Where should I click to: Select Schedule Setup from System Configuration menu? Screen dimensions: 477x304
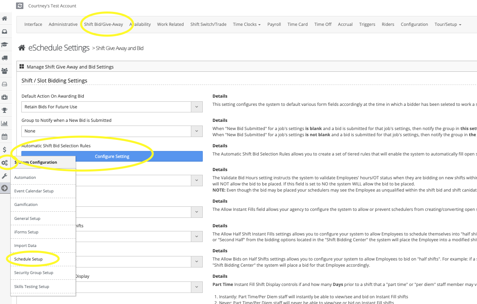tap(28, 259)
